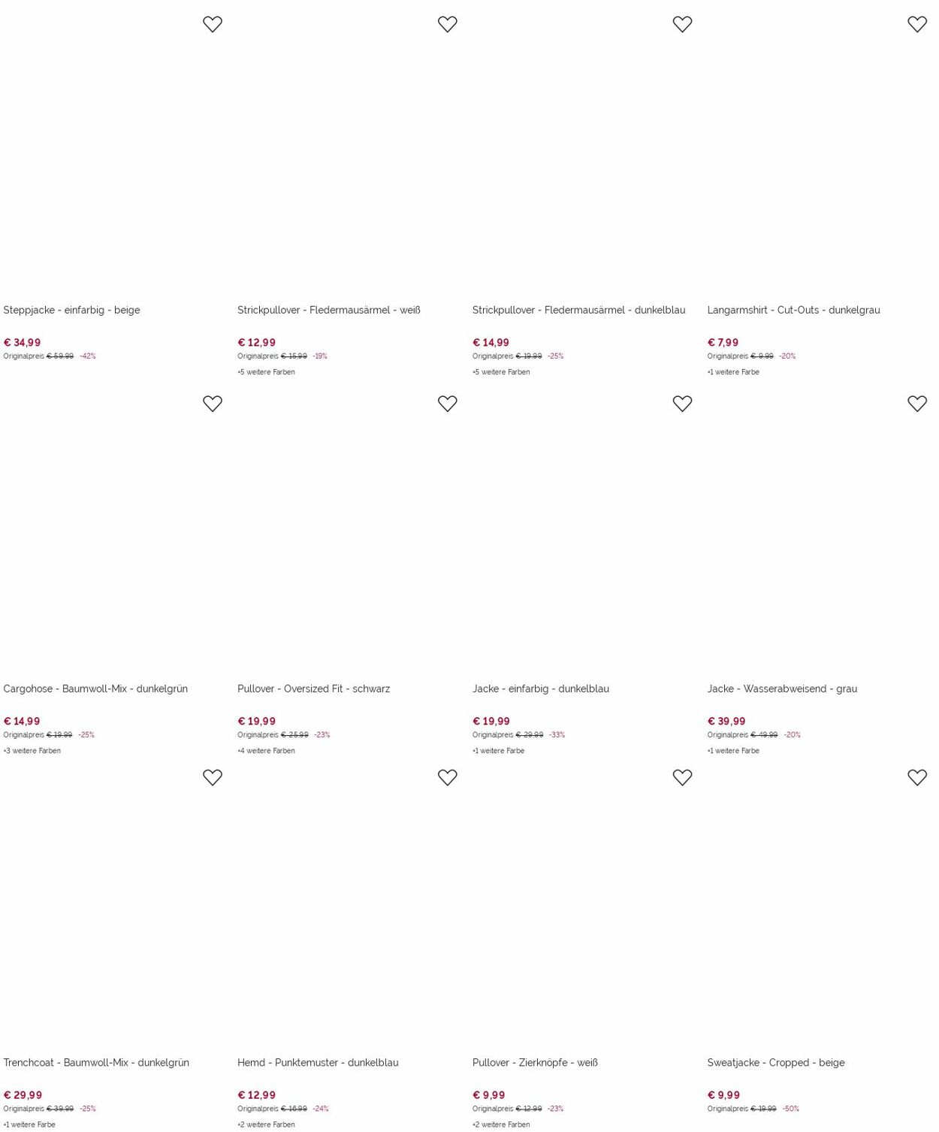Open Langarmshirt - Cut-Outs - dunkelgrau product
This screenshot has height=1132, width=939.
tap(793, 310)
